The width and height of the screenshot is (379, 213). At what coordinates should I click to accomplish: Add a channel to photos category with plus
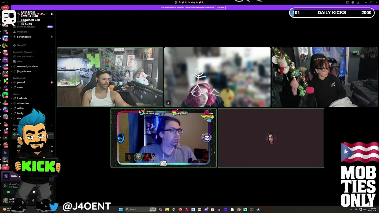52,94
